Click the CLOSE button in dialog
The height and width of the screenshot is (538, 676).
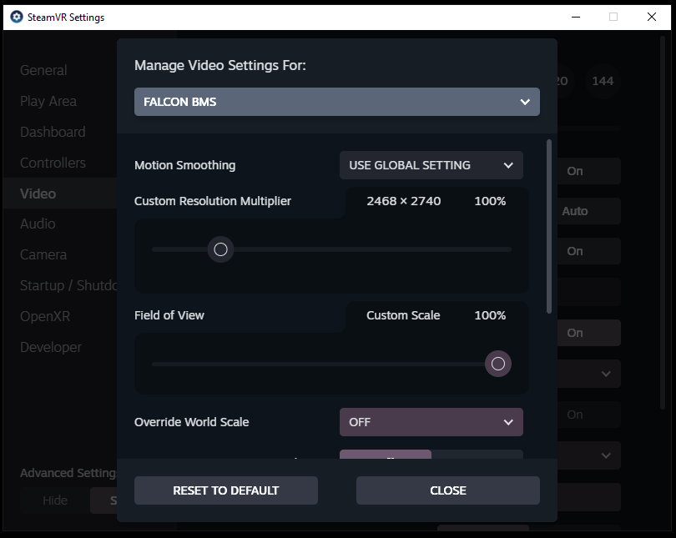(x=448, y=490)
